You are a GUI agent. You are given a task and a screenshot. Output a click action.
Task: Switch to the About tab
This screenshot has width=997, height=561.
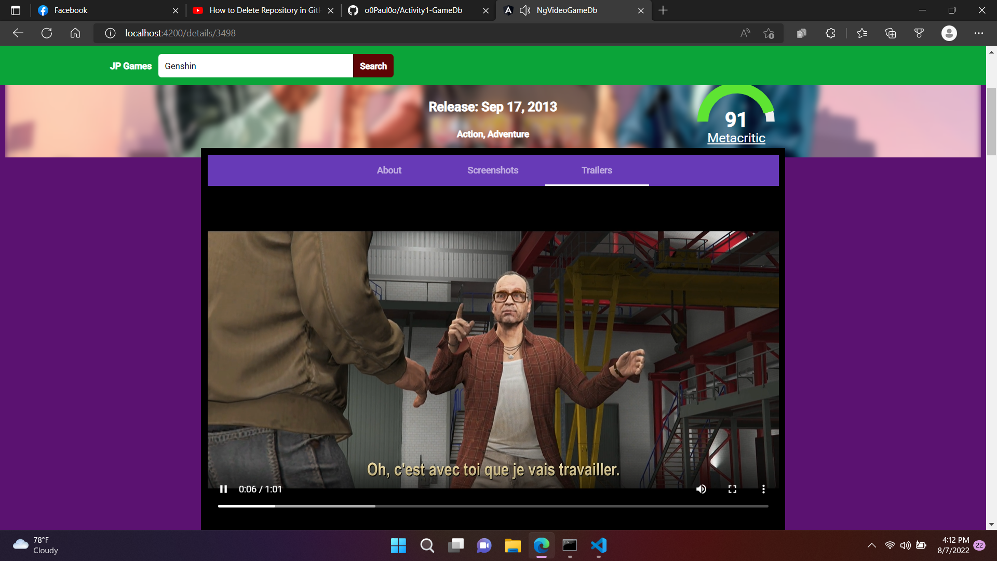coord(389,170)
